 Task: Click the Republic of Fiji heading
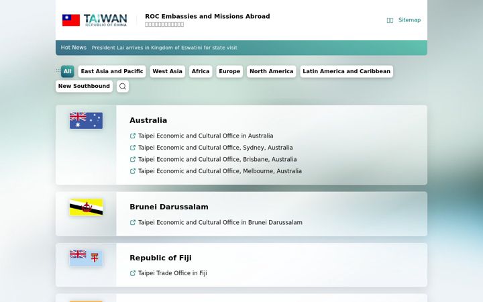pyautogui.click(x=160, y=258)
